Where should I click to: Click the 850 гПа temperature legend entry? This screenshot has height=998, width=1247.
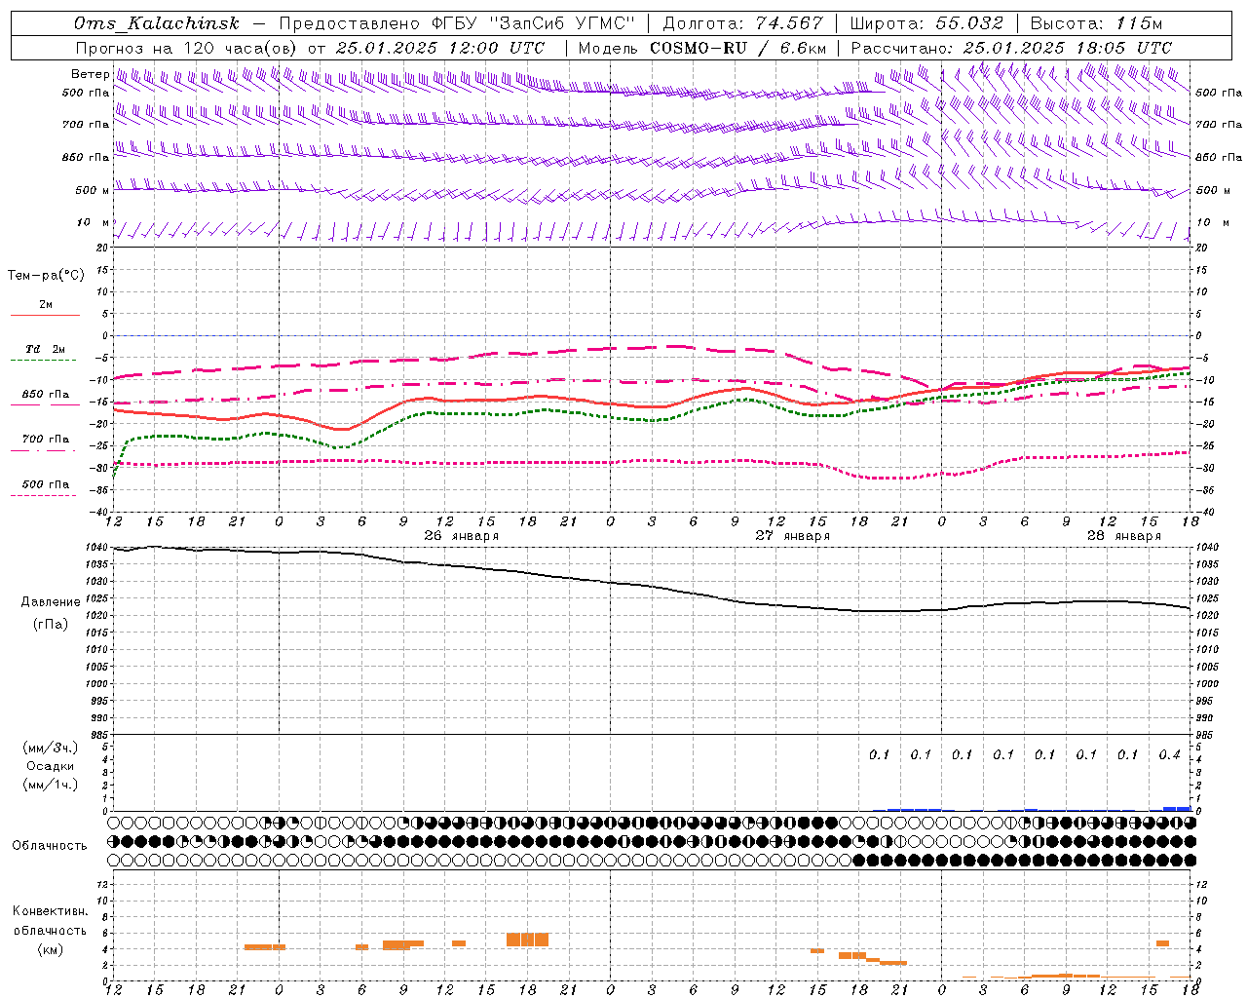click(46, 395)
